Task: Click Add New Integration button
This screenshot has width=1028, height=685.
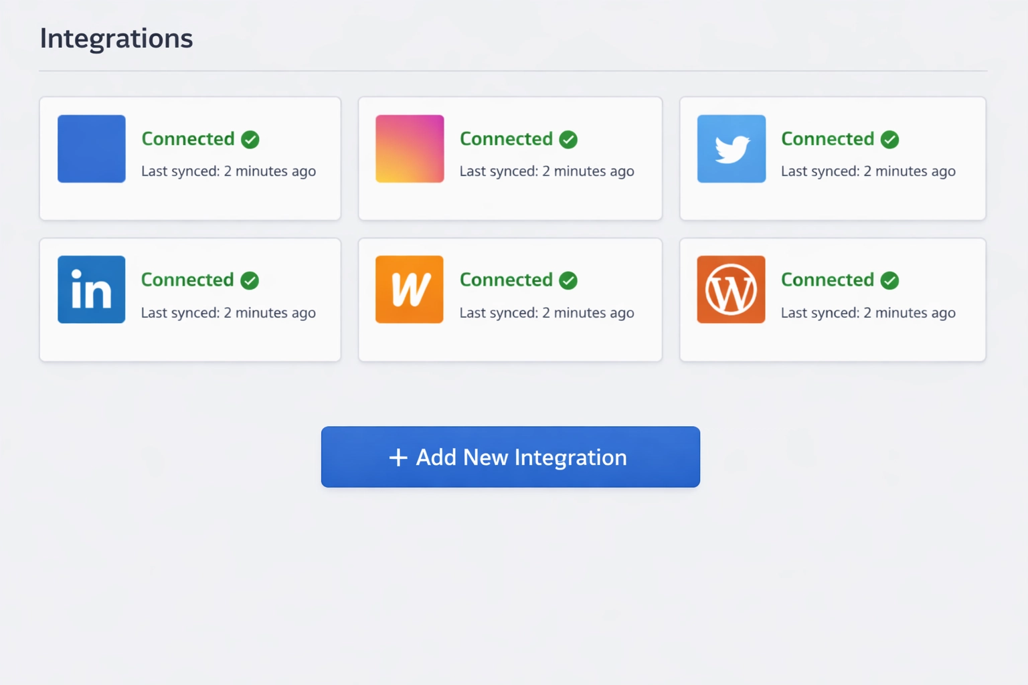Action: point(511,457)
